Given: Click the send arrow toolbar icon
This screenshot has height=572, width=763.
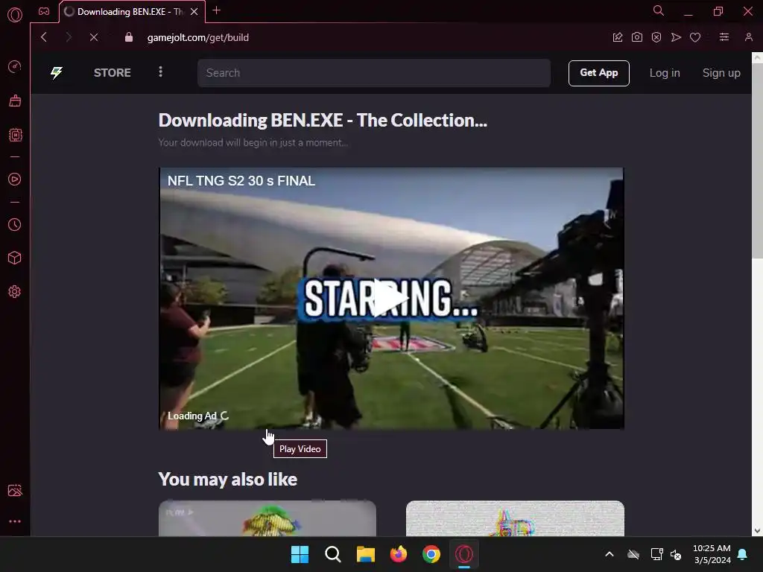Looking at the screenshot, I should pyautogui.click(x=676, y=37).
